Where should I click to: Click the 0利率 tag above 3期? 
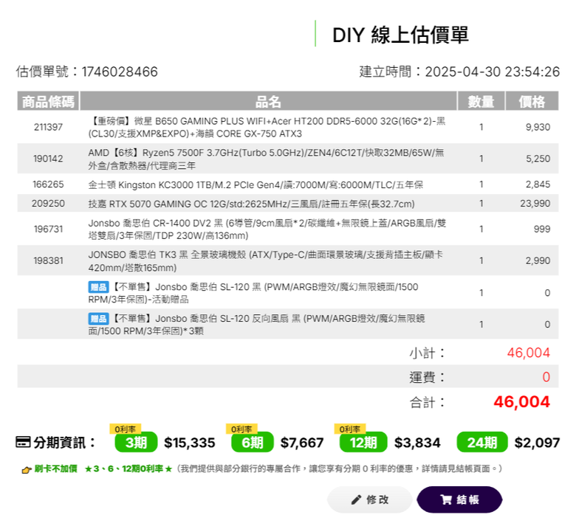point(126,429)
